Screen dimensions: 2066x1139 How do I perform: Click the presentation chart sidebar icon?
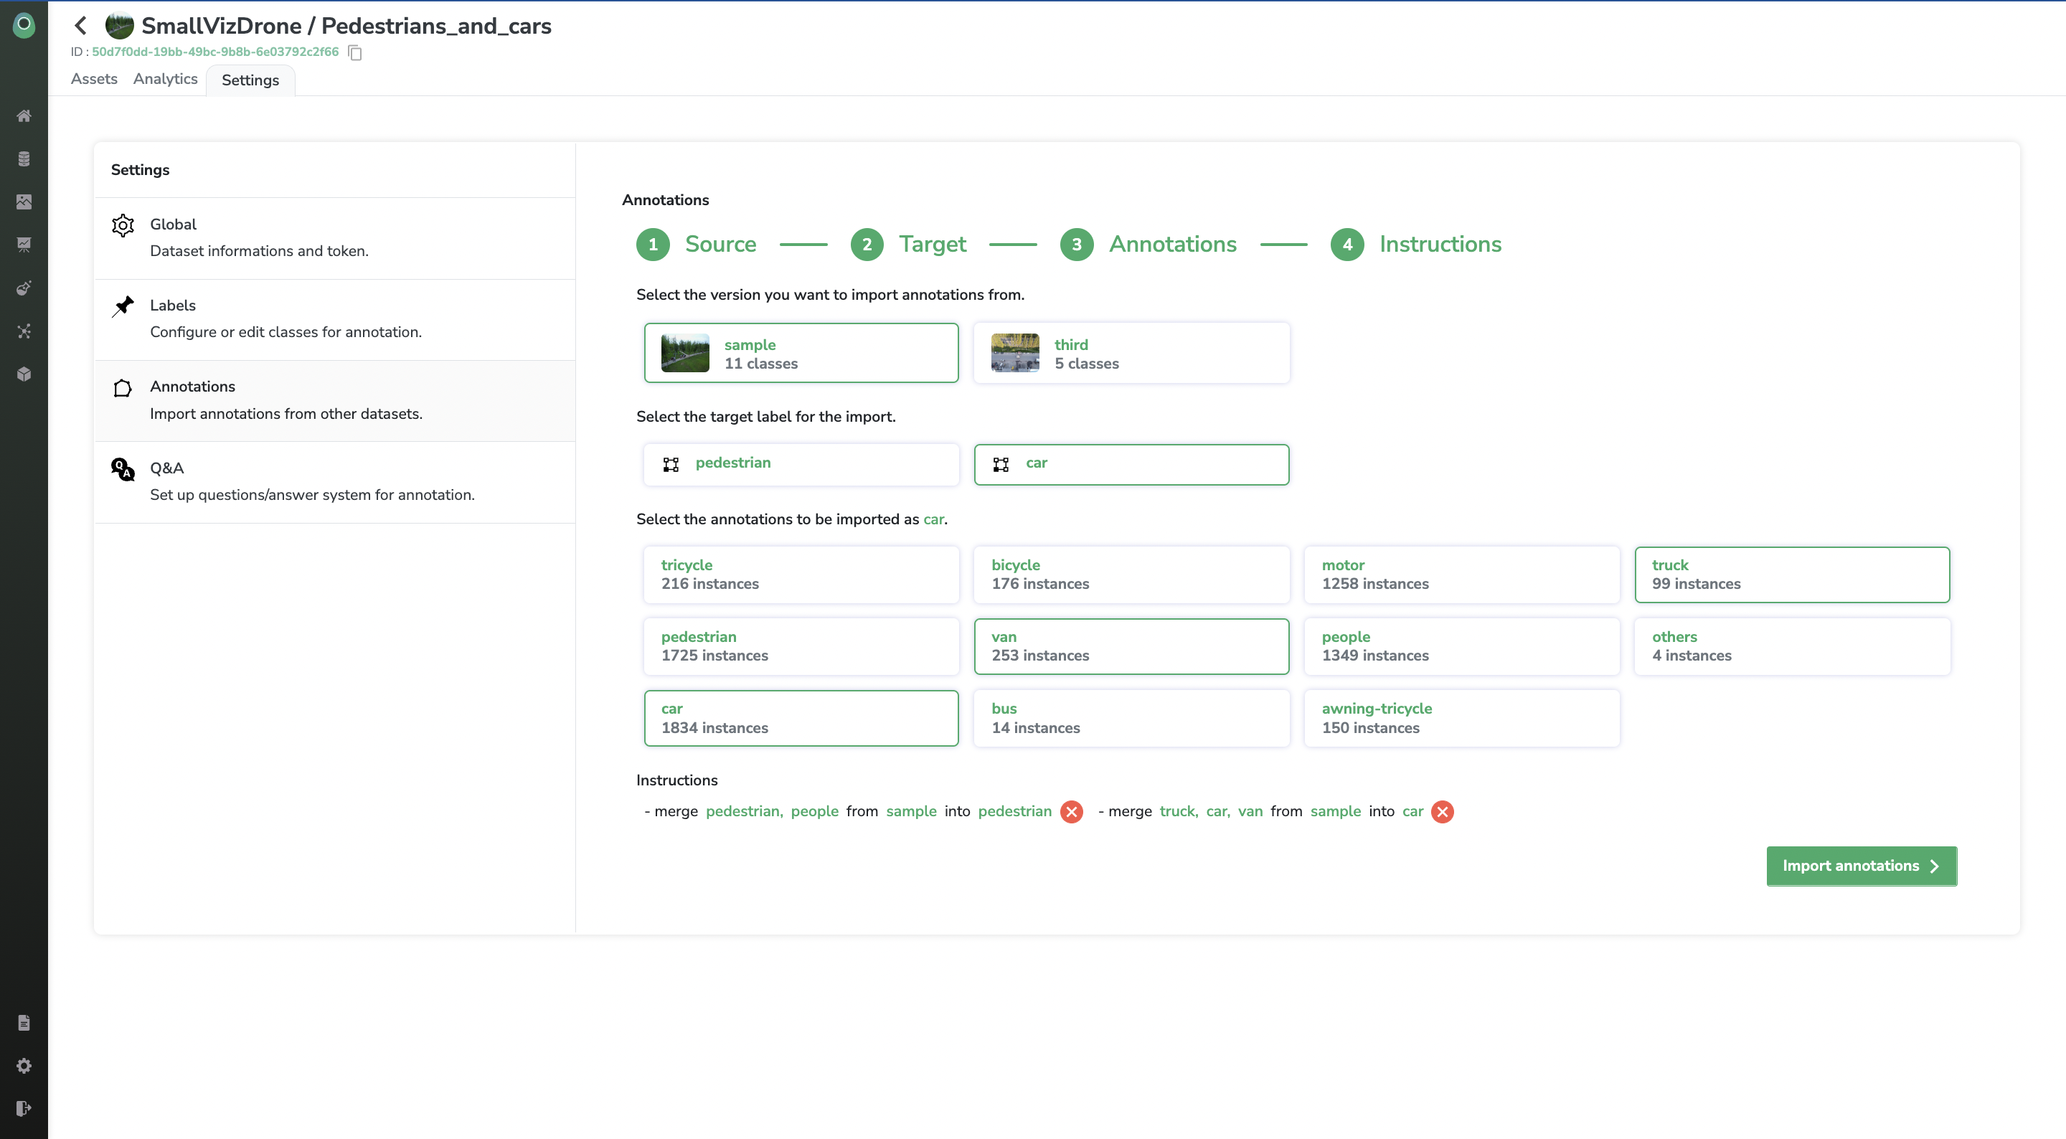point(24,245)
